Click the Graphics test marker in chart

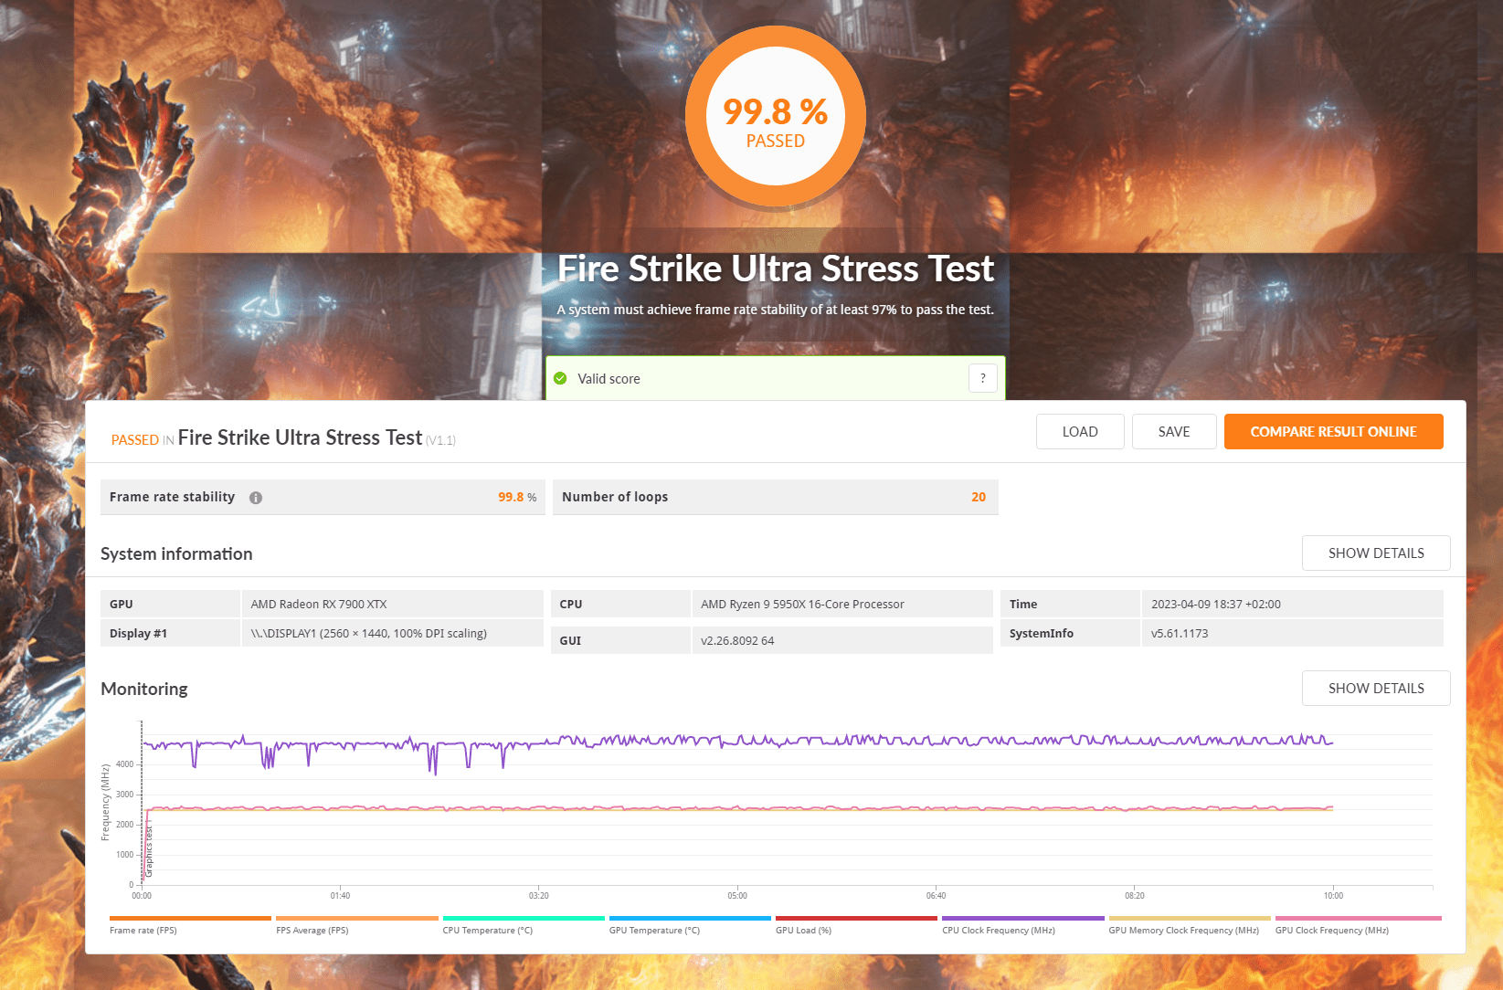pos(150,851)
